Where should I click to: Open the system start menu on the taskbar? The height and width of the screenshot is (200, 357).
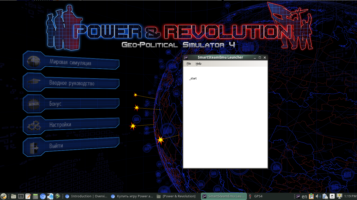(x=4, y=196)
